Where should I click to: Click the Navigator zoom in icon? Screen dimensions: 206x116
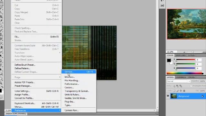[x=204, y=52]
